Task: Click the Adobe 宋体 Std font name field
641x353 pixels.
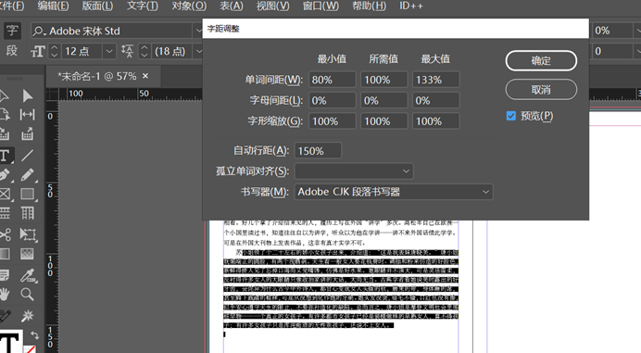Action: pyautogui.click(x=111, y=31)
